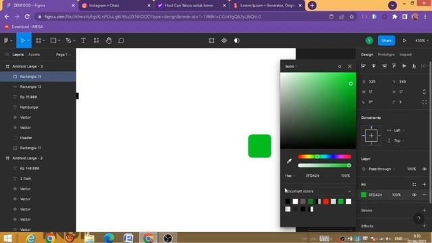The width and height of the screenshot is (432, 243).
Task: Click the Create component icon
Action: tap(224, 40)
